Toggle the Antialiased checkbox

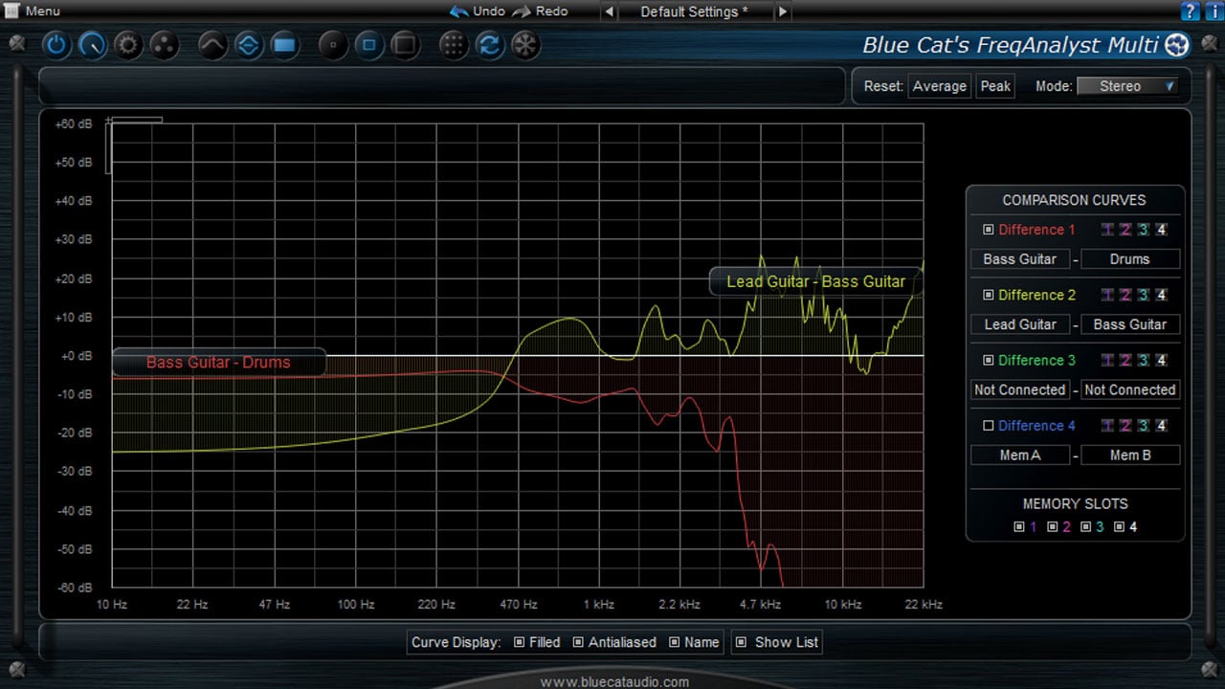click(x=578, y=642)
